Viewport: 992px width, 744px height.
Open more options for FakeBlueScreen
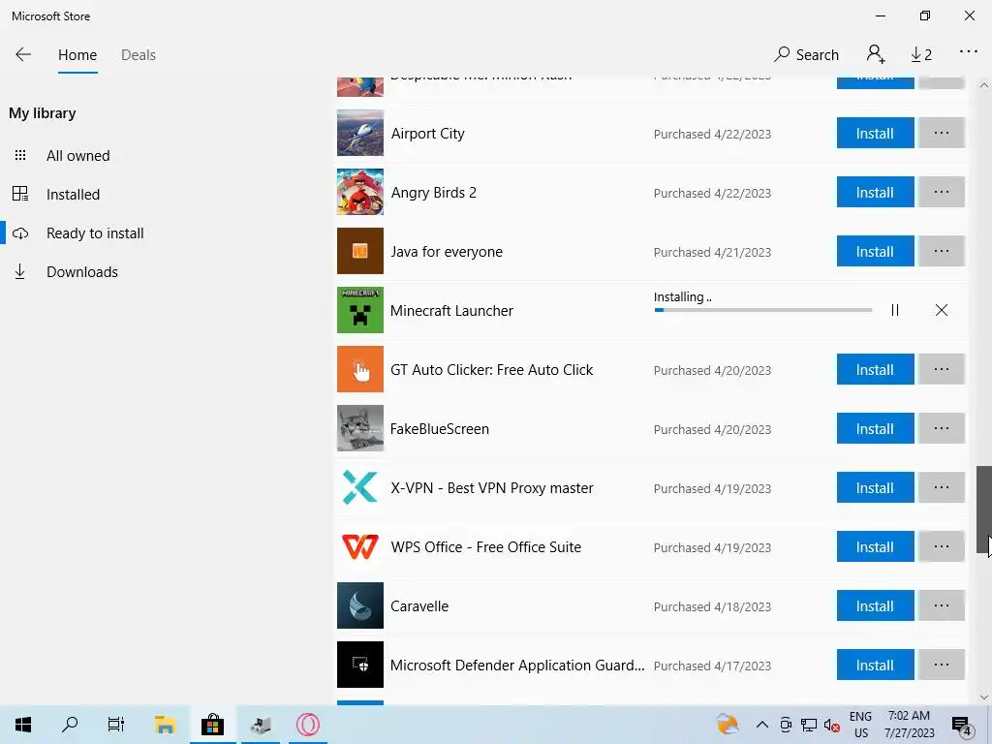942,428
